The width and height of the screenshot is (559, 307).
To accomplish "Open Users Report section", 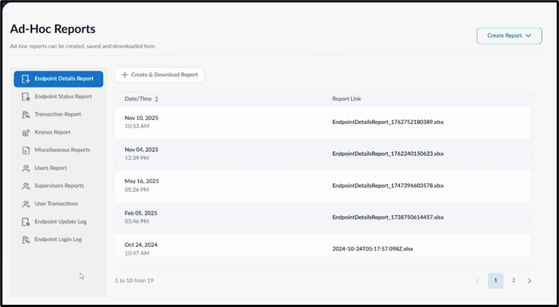I will (x=59, y=168).
